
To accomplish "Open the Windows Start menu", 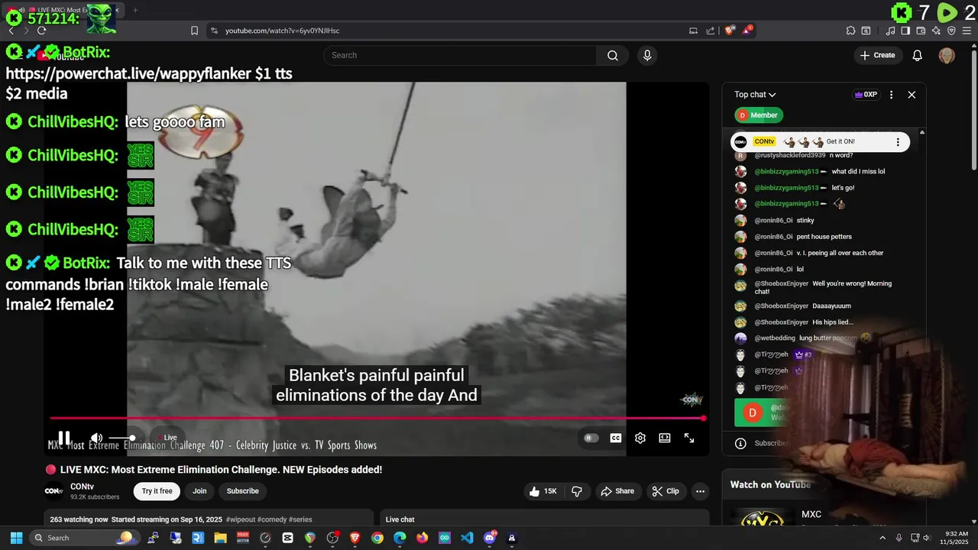I will point(16,538).
